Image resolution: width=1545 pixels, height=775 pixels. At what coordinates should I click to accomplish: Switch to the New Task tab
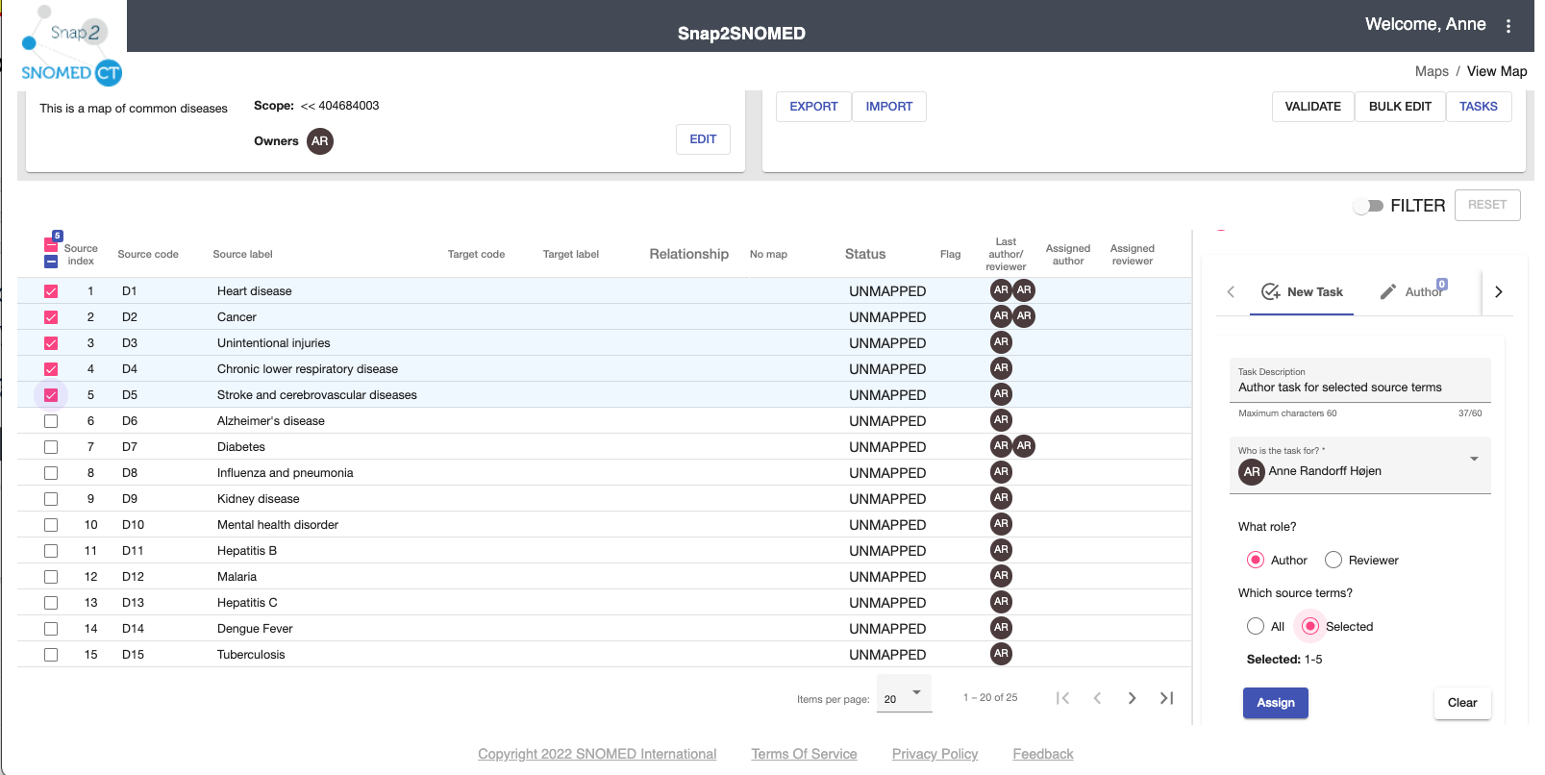click(x=1303, y=291)
